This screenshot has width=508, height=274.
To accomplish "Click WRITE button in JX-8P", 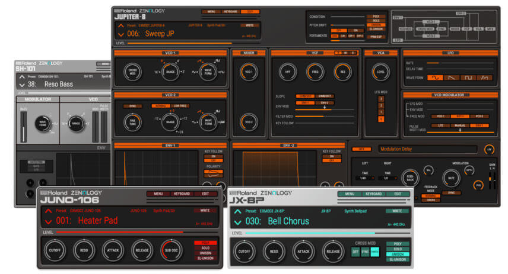I will point(397,211).
